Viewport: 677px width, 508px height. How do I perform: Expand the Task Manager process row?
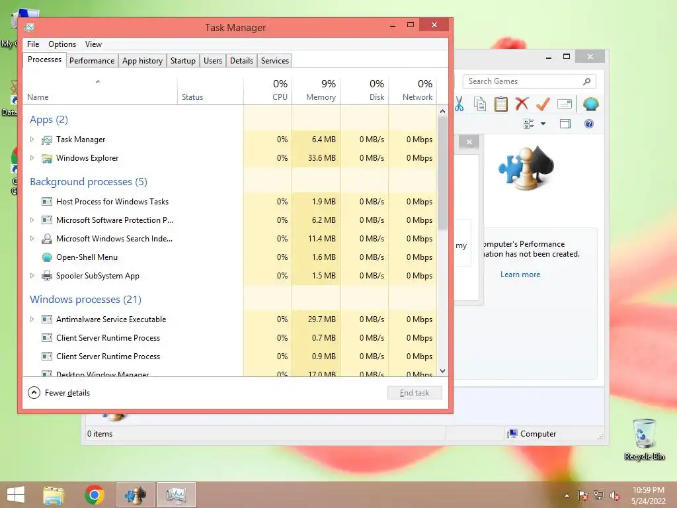coord(32,140)
